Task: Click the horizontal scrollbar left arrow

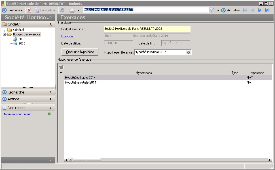Action: point(71,160)
